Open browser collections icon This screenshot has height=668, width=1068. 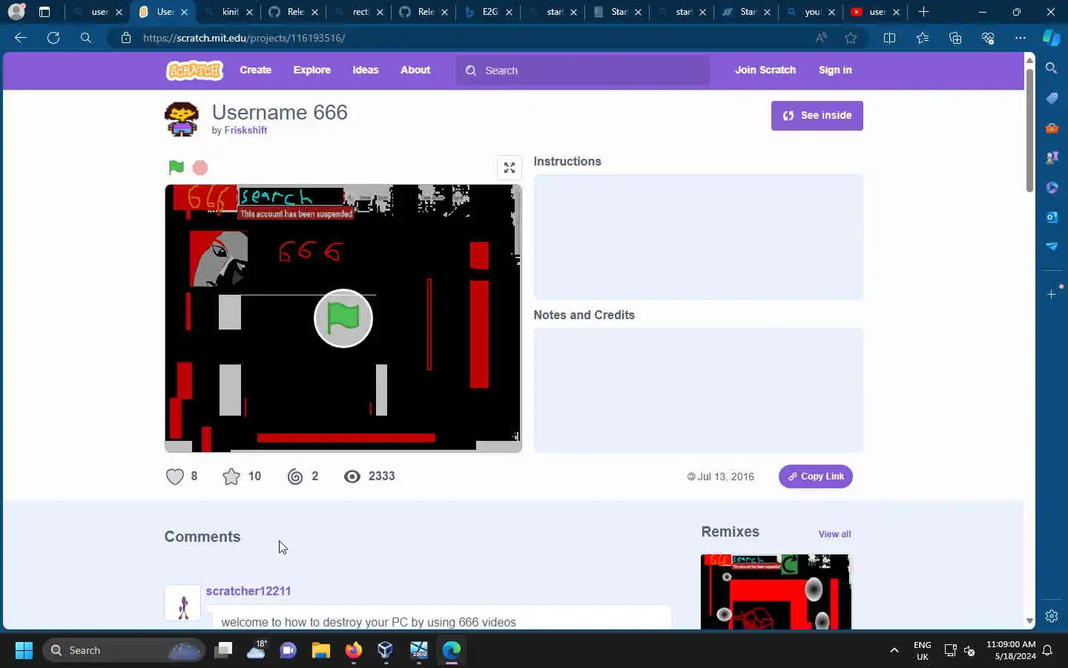pos(955,38)
